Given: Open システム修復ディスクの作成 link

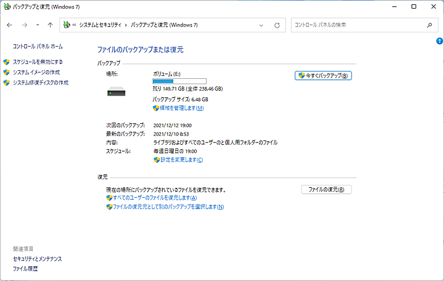Looking at the screenshot, I should click(x=41, y=83).
